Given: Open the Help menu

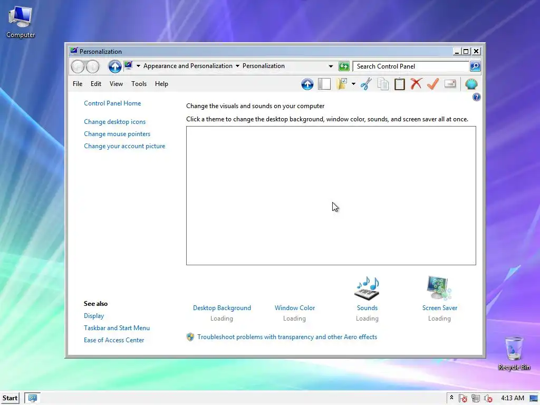Looking at the screenshot, I should click(161, 84).
